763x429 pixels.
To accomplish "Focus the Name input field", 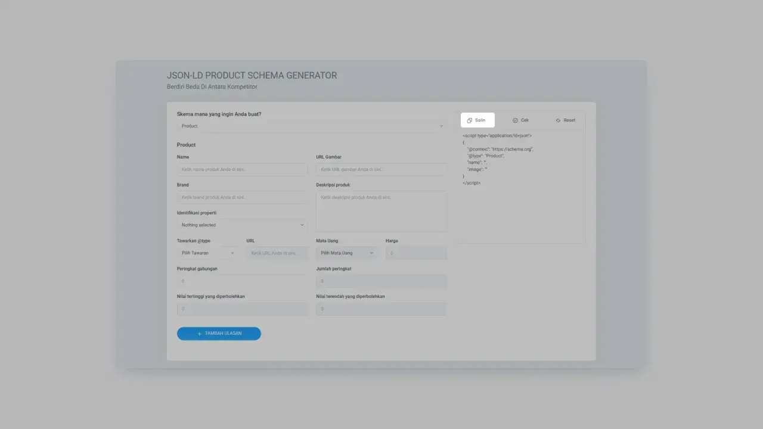I will click(242, 170).
